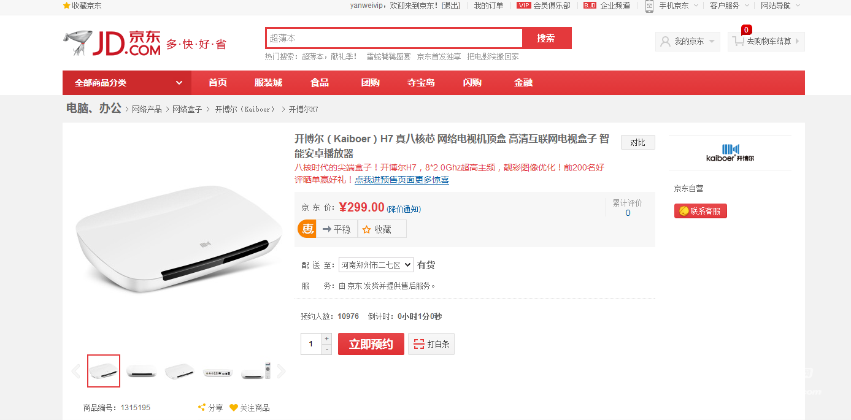Expand the 客户服务 dropdown

coord(730,6)
